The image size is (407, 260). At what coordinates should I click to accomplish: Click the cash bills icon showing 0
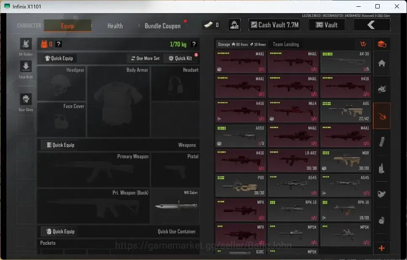tap(209, 25)
